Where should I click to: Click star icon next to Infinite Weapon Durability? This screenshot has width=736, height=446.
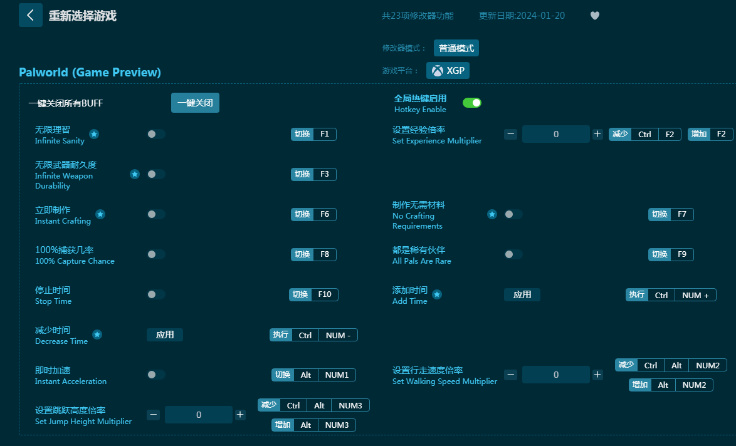pos(135,175)
